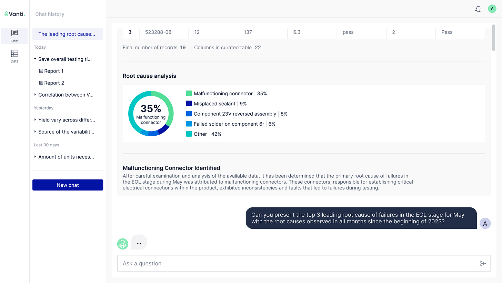Screen dimensions: 502x283
Task: Click Columns in curated table 22
Action: (x=228, y=48)
